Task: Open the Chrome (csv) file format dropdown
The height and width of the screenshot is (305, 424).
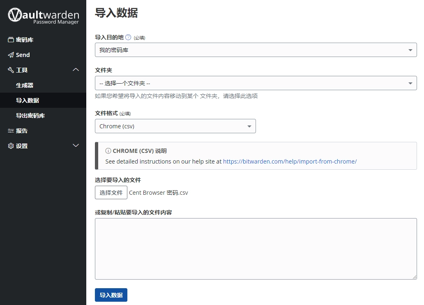Action: click(175, 126)
